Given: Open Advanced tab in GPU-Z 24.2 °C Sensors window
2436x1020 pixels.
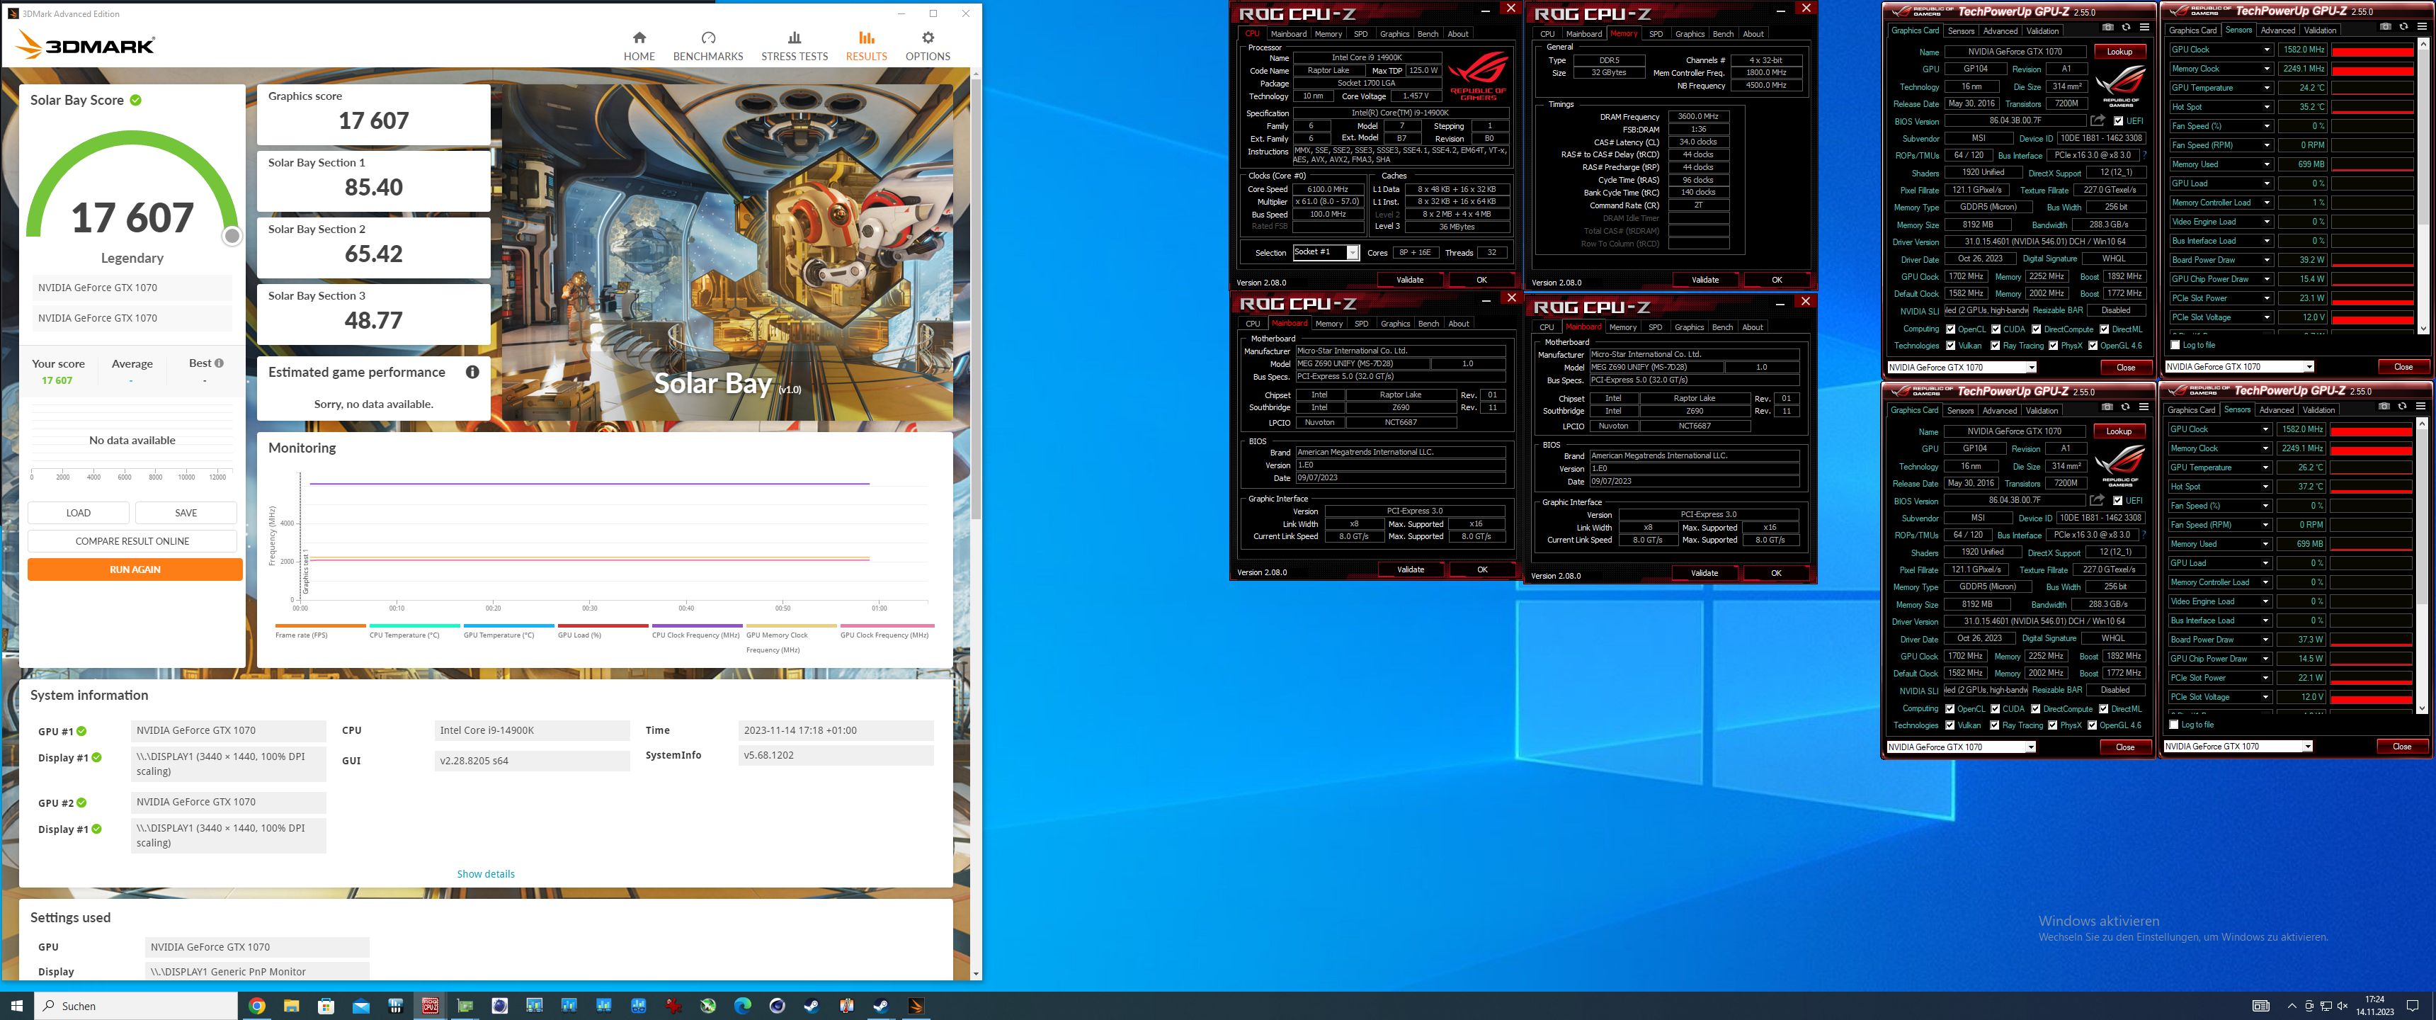Looking at the screenshot, I should pos(2277,30).
